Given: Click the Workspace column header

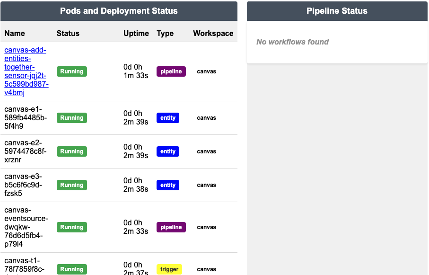Looking at the screenshot, I should pos(213,34).
